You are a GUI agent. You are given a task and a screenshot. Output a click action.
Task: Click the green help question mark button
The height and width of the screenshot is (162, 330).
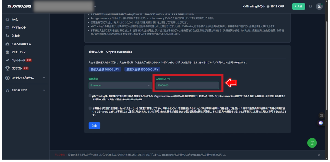312,143
